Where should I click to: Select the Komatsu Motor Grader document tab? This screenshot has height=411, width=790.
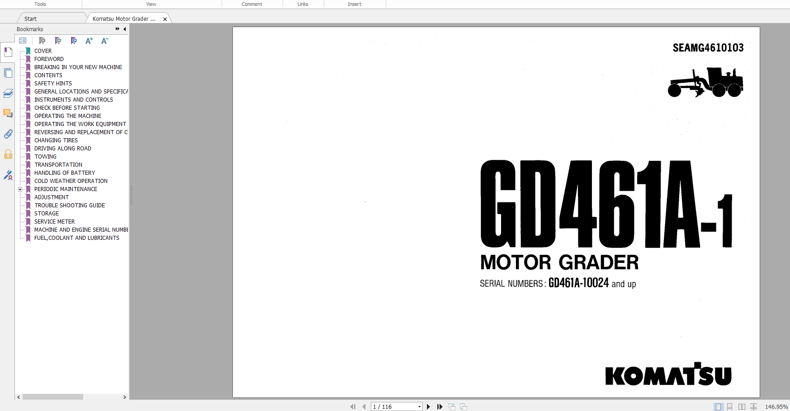[124, 19]
